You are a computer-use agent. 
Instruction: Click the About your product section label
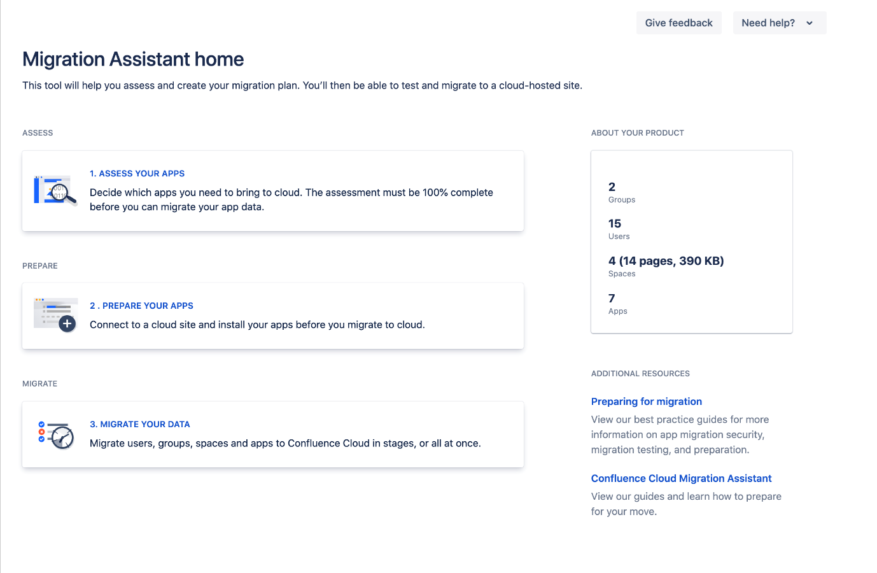[637, 133]
